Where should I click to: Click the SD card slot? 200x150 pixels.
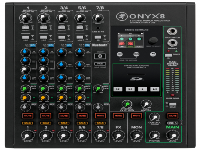(136, 74)
